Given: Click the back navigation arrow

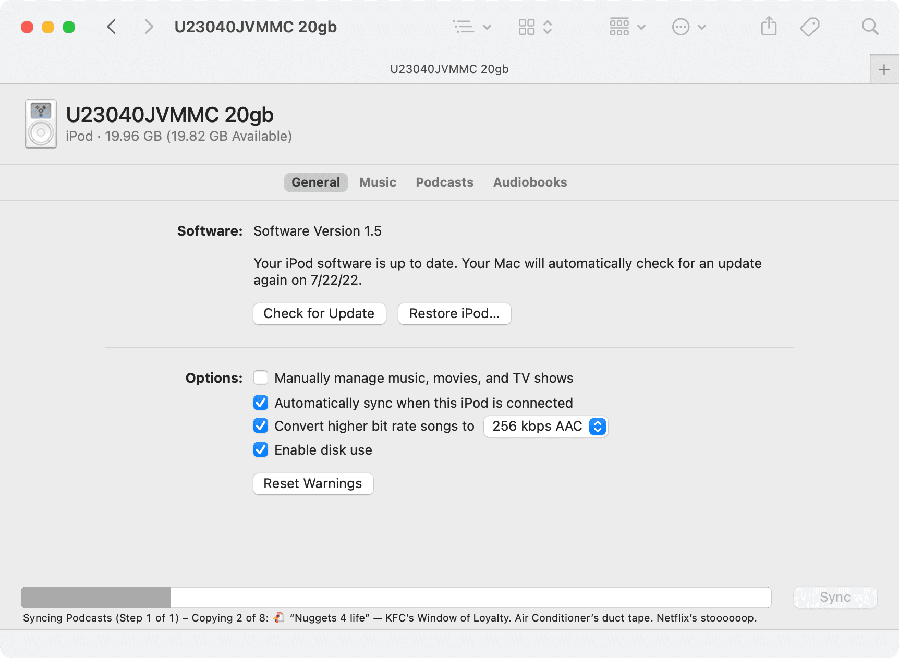Looking at the screenshot, I should (111, 27).
